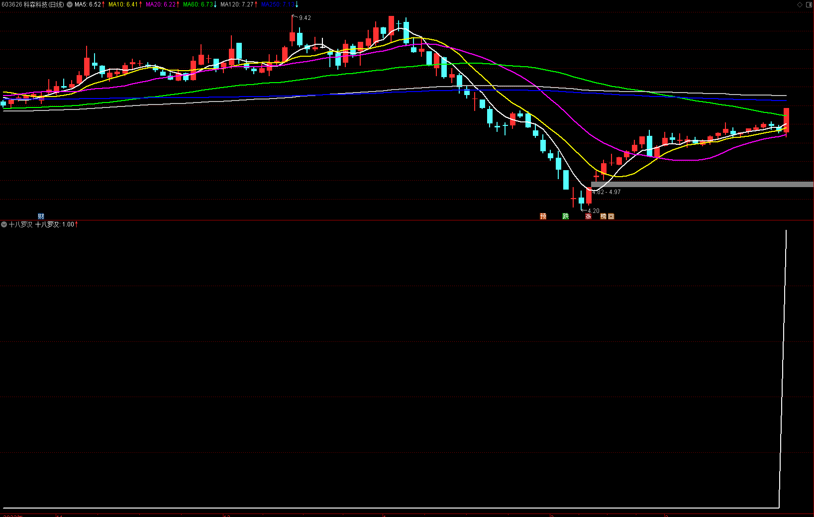Select the MA250: 7.13 indicator label
The width and height of the screenshot is (814, 517).
(280, 4)
